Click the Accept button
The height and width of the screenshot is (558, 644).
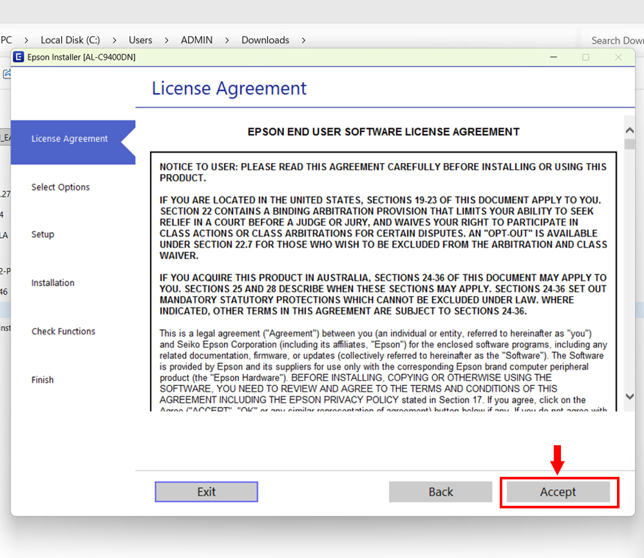558,492
